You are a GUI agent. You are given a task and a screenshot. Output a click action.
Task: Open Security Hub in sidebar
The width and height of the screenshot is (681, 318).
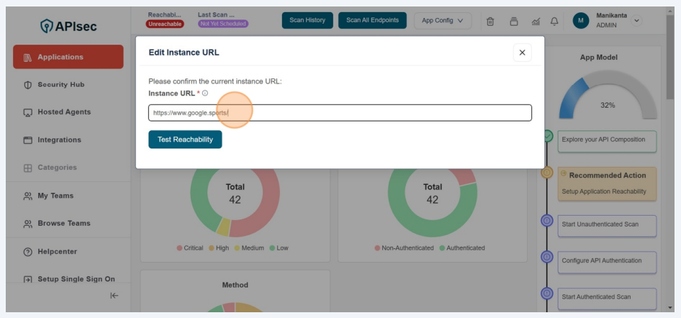[x=61, y=85]
